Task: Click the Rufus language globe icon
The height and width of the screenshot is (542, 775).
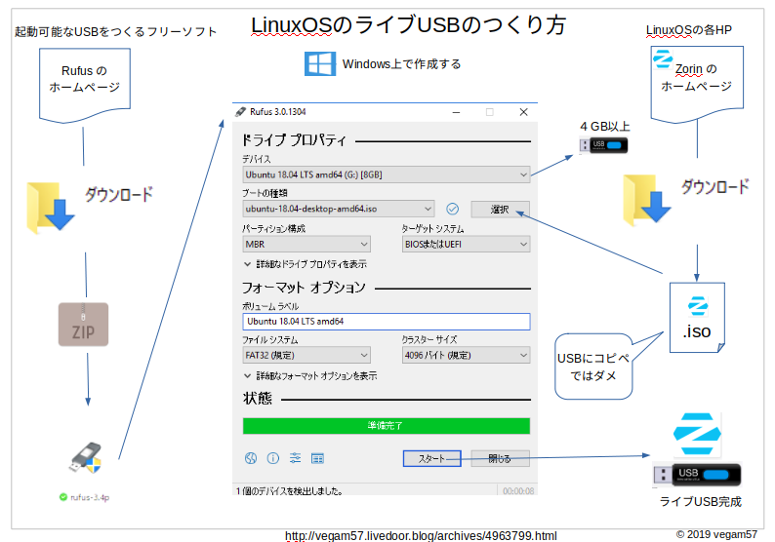Action: coord(251,458)
